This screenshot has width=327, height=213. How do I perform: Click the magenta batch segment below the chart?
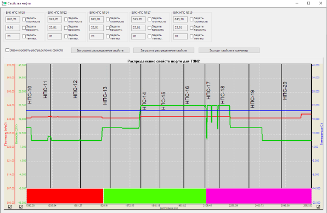[258, 195]
